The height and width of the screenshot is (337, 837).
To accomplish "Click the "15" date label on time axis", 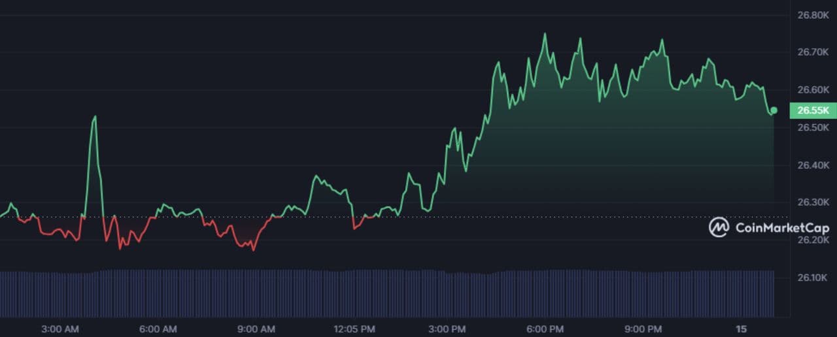I will (x=741, y=329).
